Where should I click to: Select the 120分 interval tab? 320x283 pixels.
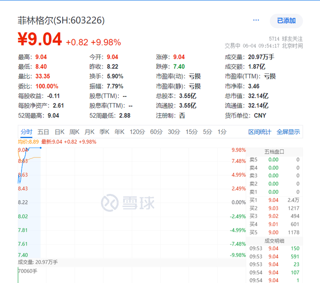137,132
